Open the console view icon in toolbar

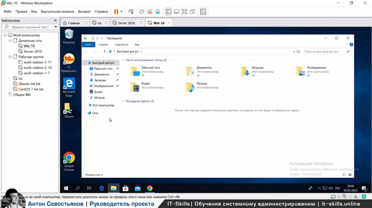[203, 12]
